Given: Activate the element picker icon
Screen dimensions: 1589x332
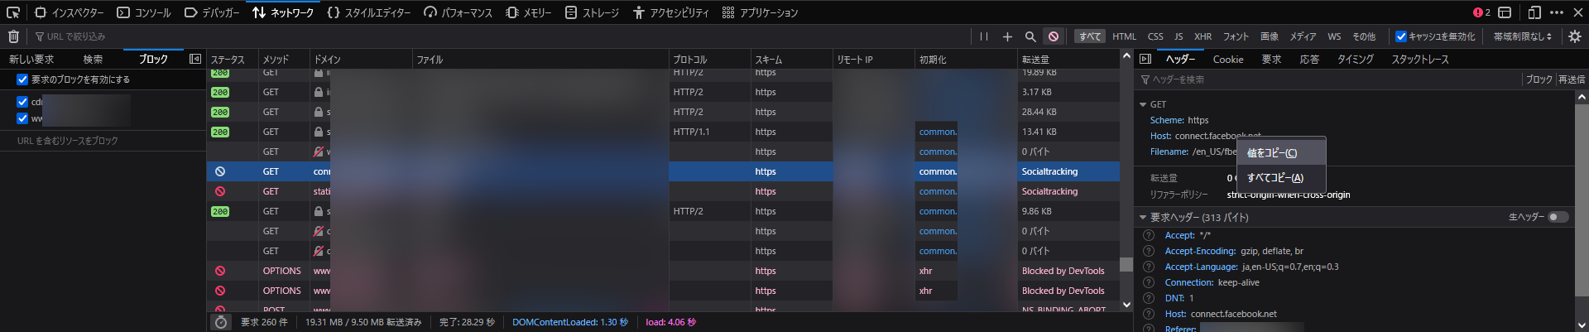Looking at the screenshot, I should click(x=12, y=12).
